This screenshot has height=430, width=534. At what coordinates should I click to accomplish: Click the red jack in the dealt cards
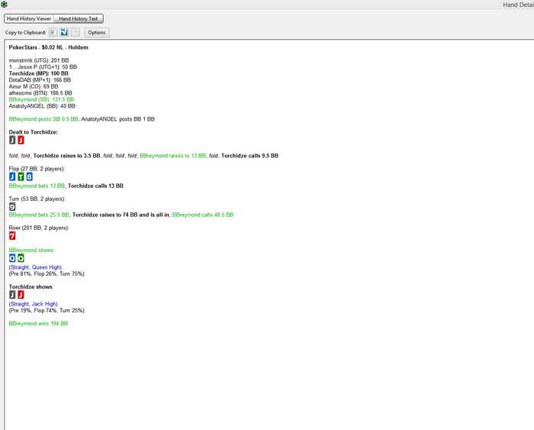click(21, 140)
